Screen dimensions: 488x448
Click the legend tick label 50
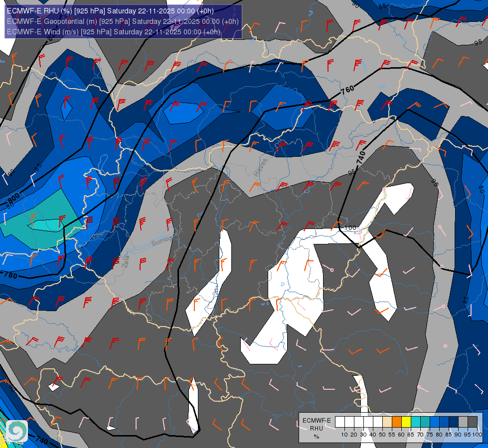click(382, 435)
